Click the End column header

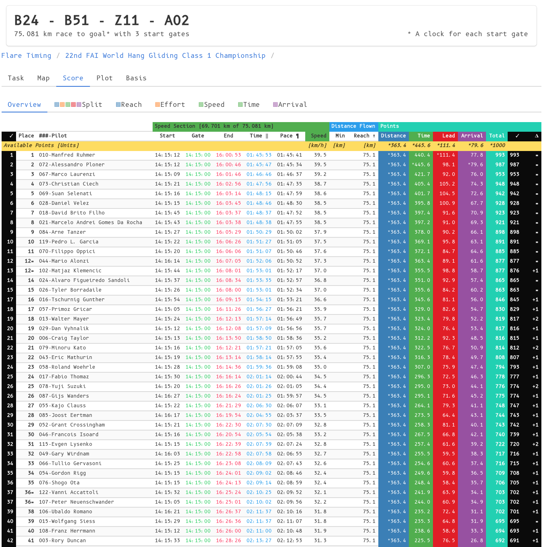point(229,136)
